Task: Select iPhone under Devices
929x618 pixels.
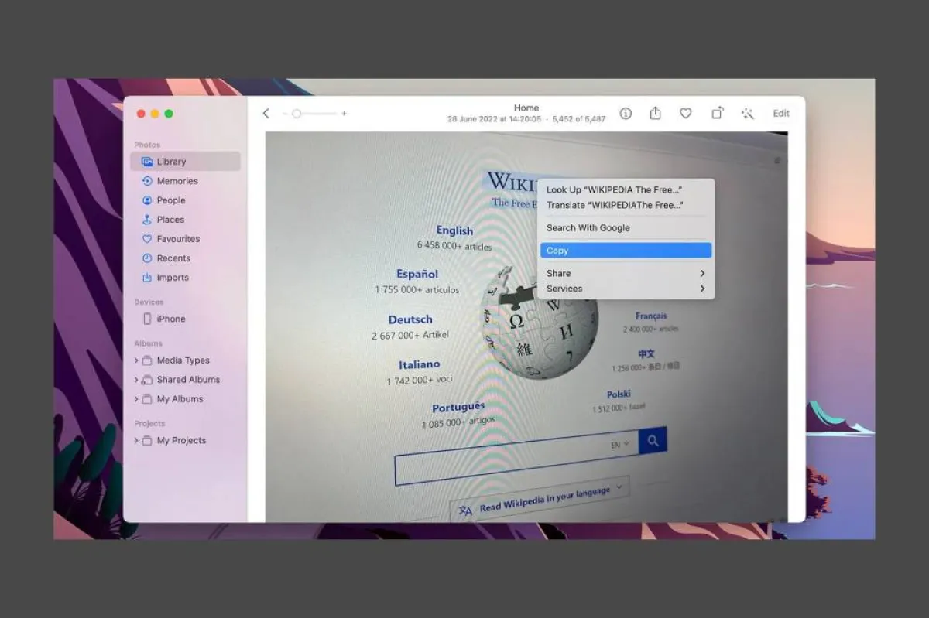Action: click(x=170, y=319)
